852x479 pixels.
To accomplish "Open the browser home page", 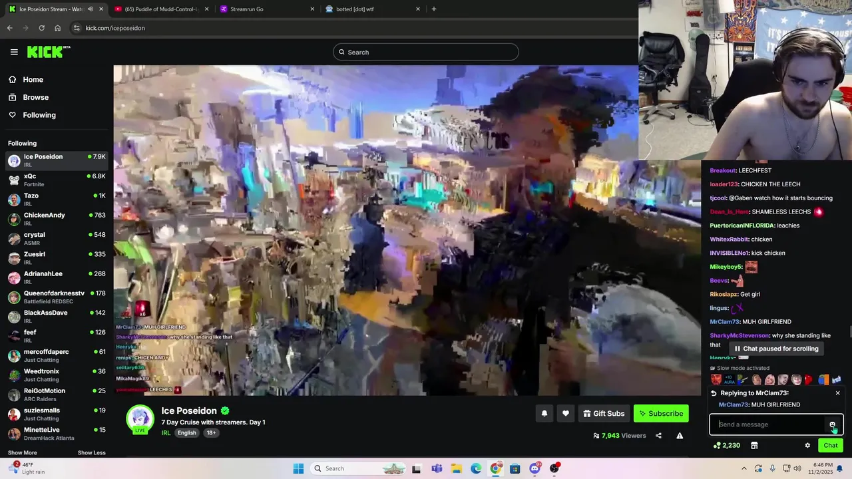I will 57,28.
